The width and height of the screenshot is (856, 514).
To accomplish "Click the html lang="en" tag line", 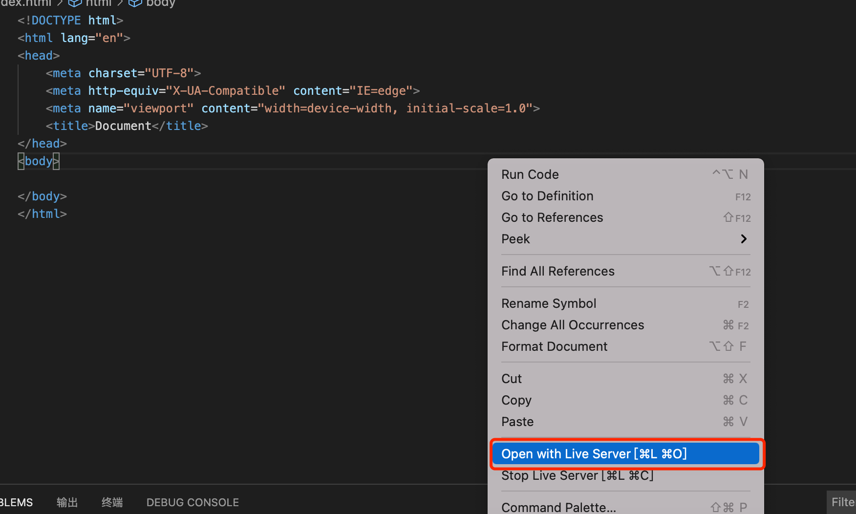I will 74,38.
